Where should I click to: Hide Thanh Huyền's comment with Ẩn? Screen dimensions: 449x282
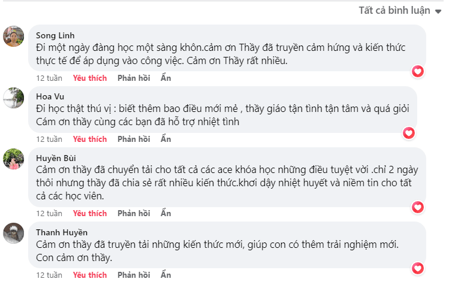point(166,275)
